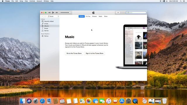
Task: Open the Controls menu
Action: [32, 1]
